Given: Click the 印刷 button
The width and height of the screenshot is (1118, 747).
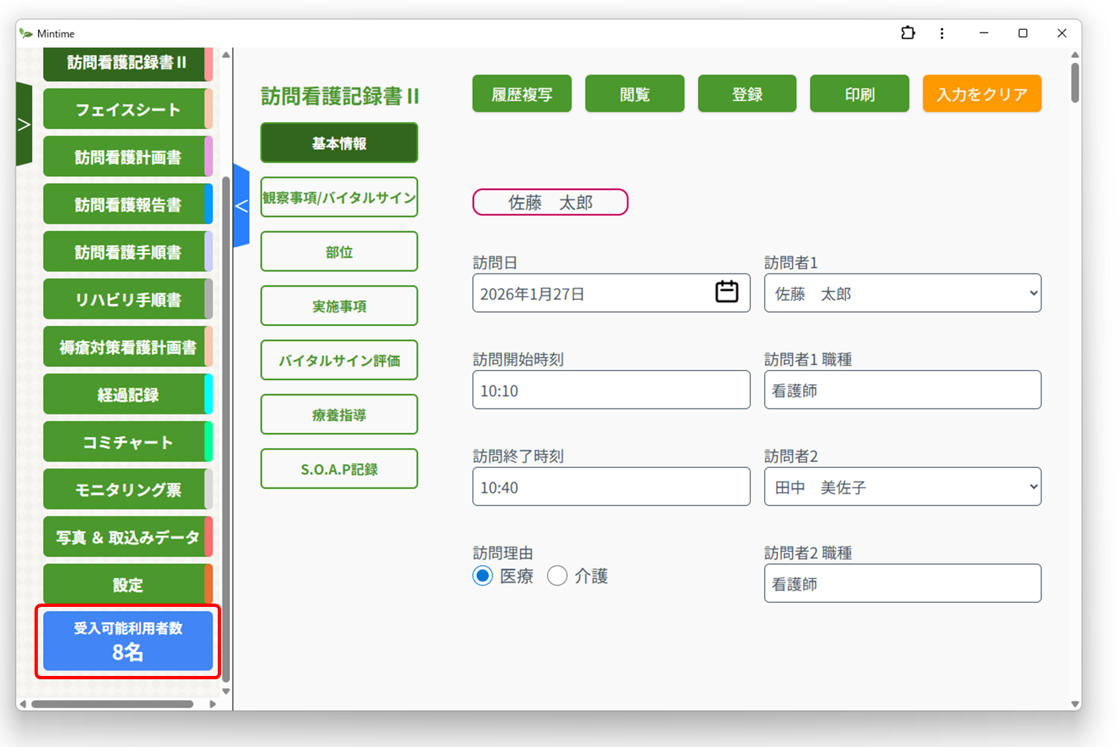Looking at the screenshot, I should (x=859, y=93).
